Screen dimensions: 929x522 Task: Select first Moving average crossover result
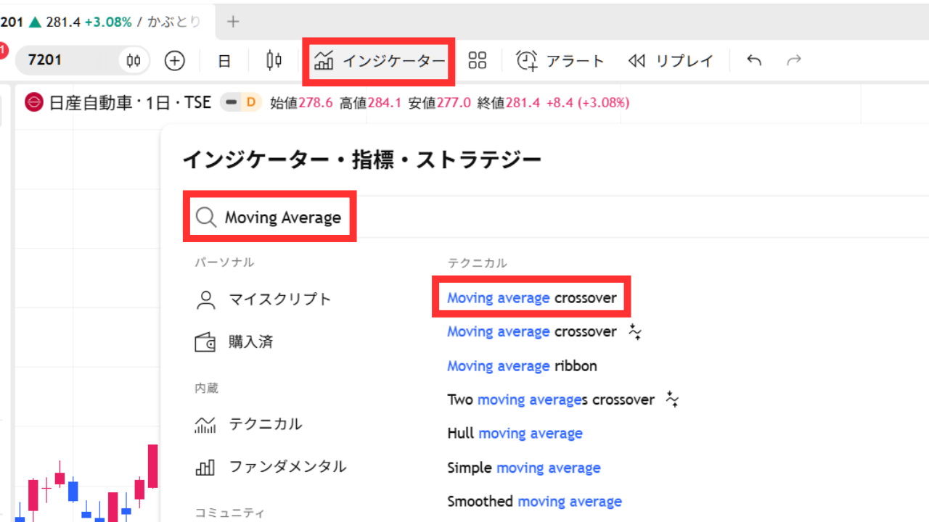532,297
